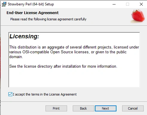Click the word "domain." in the license text
The image size is (147, 115).
[x=16, y=57]
